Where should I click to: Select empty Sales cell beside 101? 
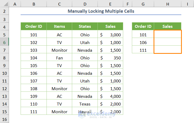coord(168,35)
